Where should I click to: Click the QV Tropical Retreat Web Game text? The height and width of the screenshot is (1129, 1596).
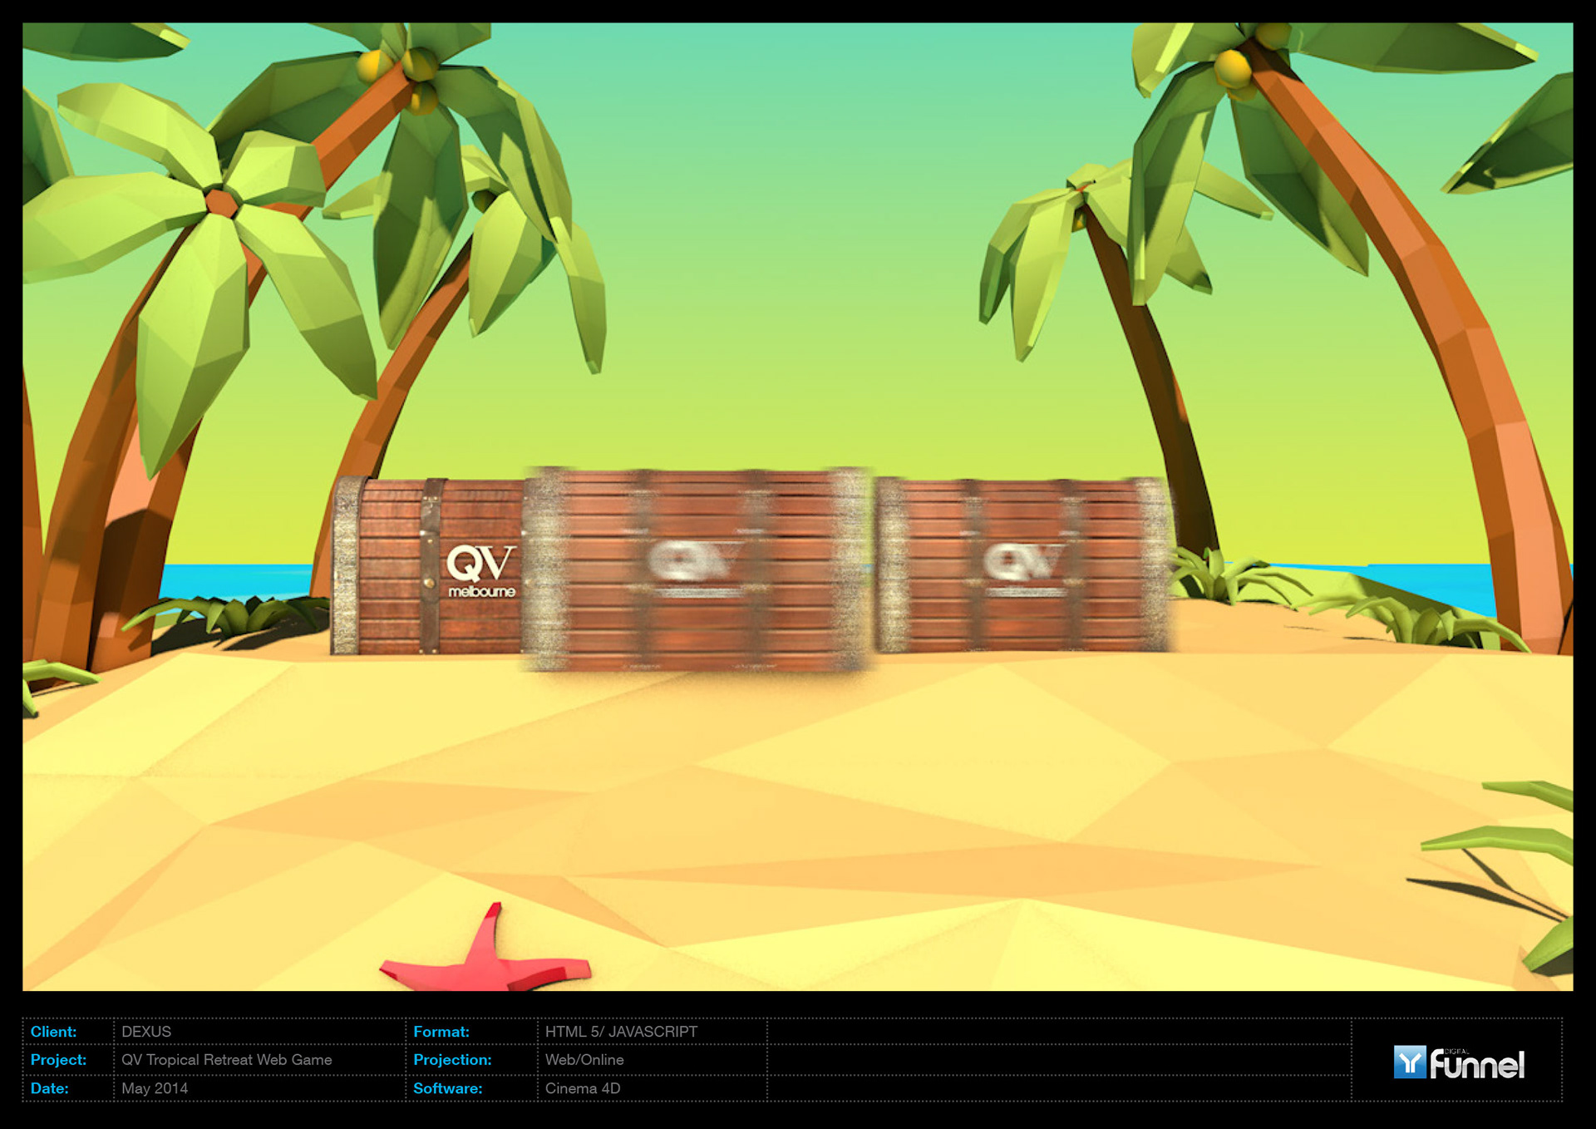click(226, 1060)
